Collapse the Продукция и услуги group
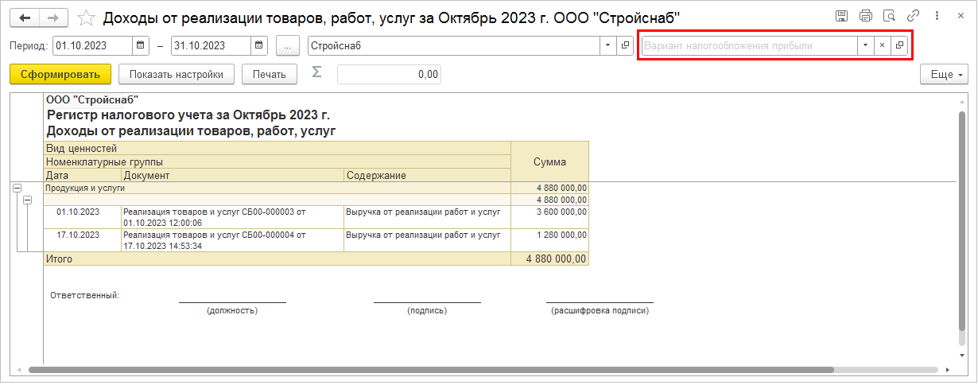978x385 pixels. [17, 189]
